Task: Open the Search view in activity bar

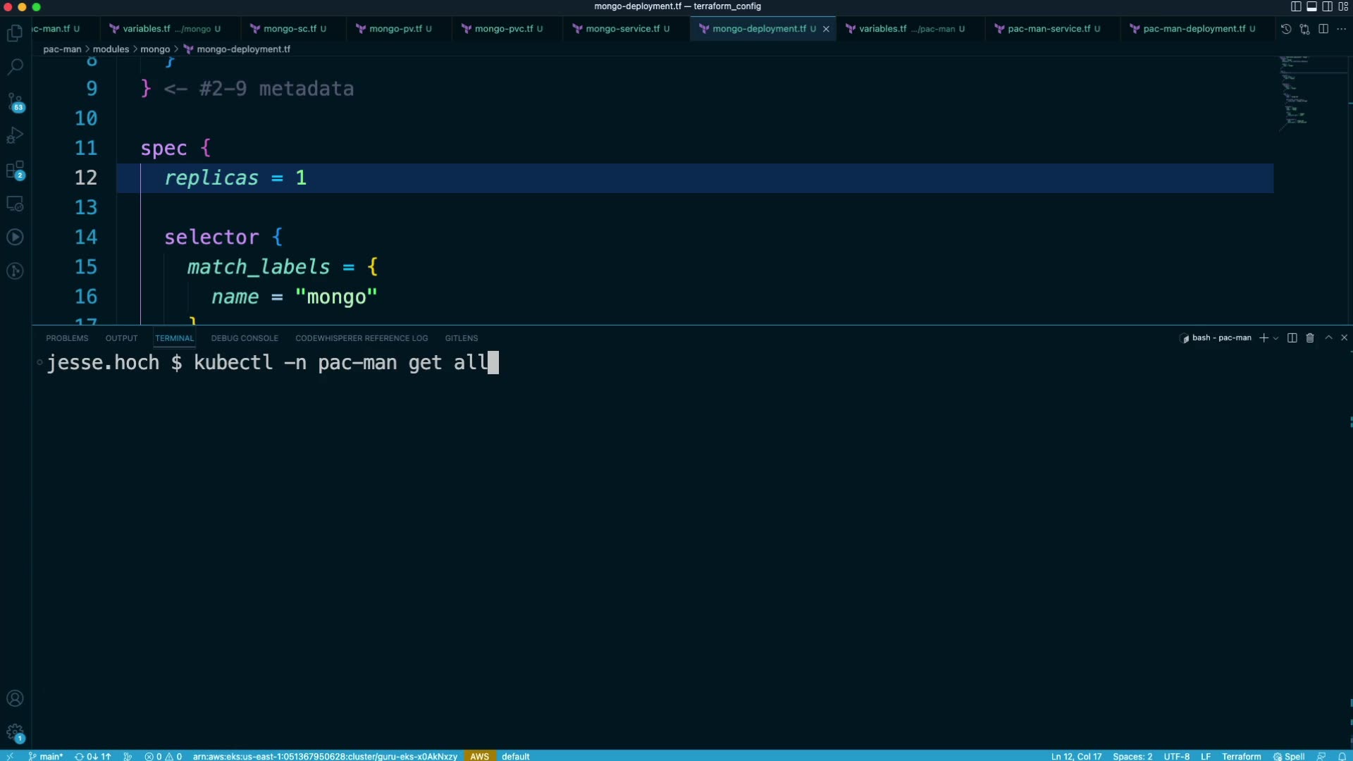Action: coord(15,67)
